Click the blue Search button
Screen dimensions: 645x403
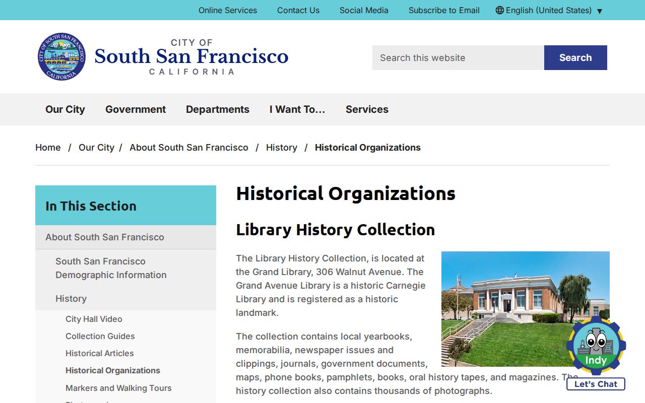tap(575, 57)
